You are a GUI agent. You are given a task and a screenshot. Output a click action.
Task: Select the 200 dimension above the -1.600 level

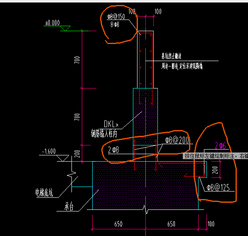(77, 154)
